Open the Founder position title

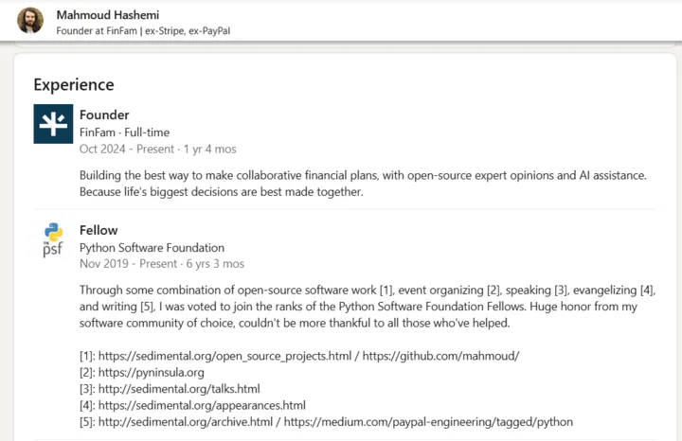coord(104,115)
